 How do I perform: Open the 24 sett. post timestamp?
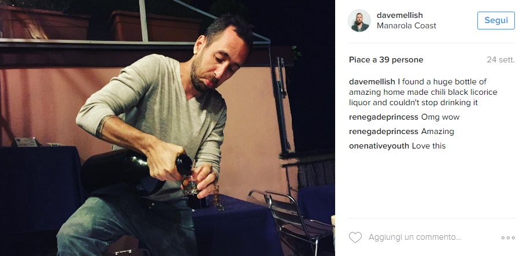[500, 60]
